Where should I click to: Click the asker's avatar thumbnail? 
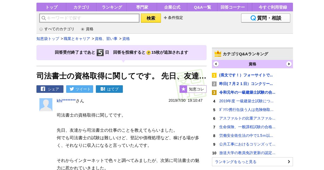46,105
